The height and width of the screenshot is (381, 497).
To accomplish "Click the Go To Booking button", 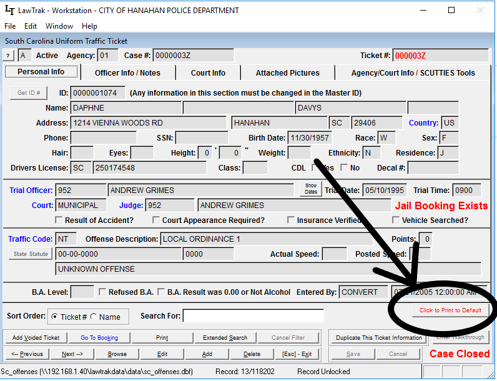I will pyautogui.click(x=99, y=337).
